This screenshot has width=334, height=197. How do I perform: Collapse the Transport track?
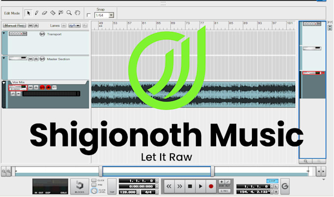click(4, 33)
